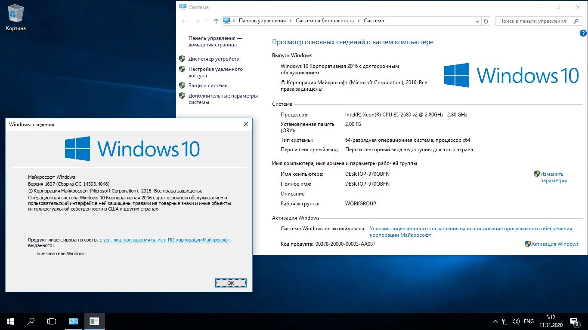Open the Microsoft software license terms link

471,232
